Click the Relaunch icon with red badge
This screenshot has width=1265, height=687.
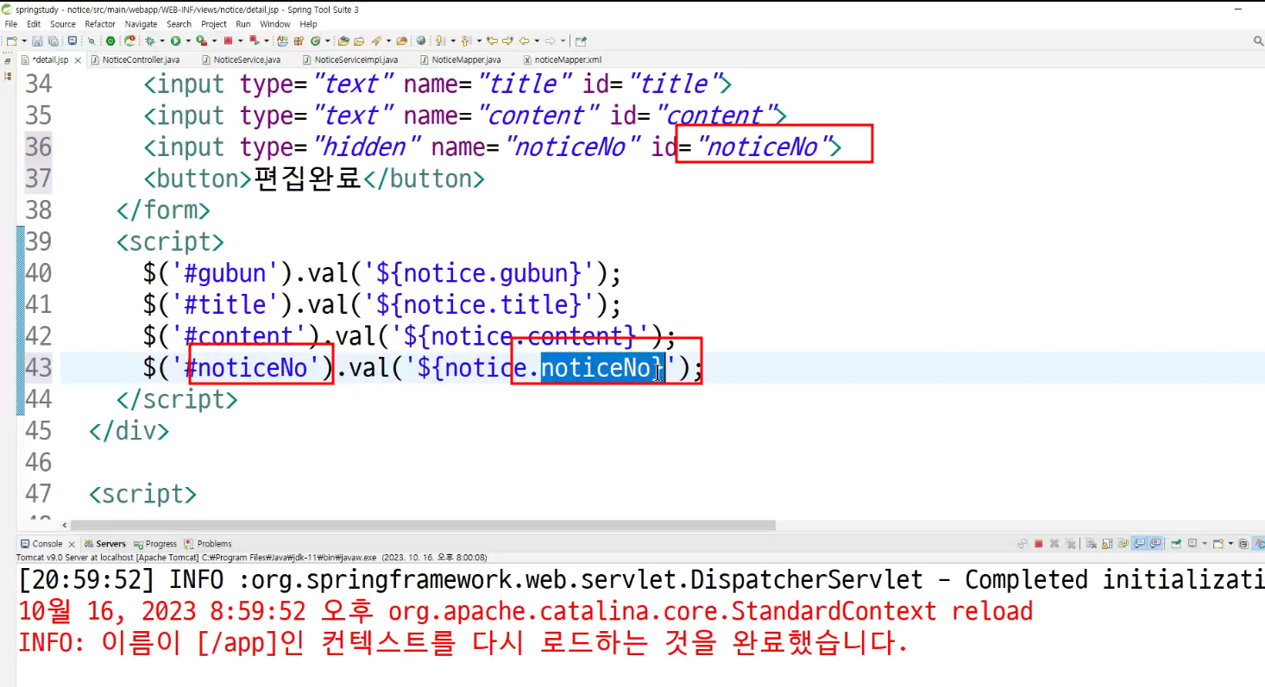coord(130,41)
